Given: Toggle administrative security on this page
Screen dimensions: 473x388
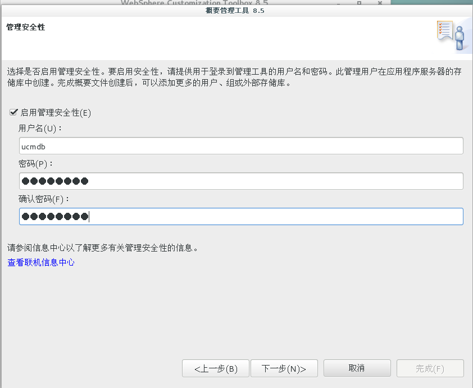Looking at the screenshot, I should [x=13, y=112].
